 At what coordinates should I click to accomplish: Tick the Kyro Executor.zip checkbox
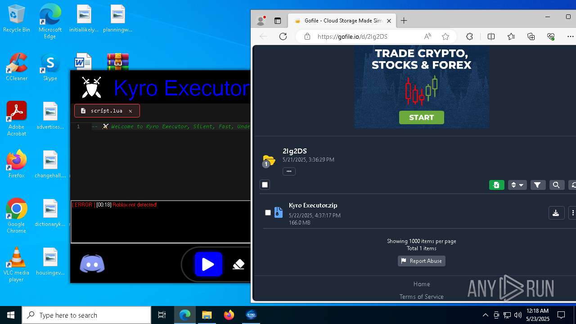click(268, 213)
